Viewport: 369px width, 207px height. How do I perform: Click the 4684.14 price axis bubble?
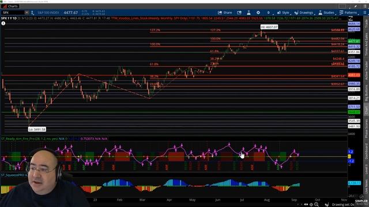(x=354, y=24)
